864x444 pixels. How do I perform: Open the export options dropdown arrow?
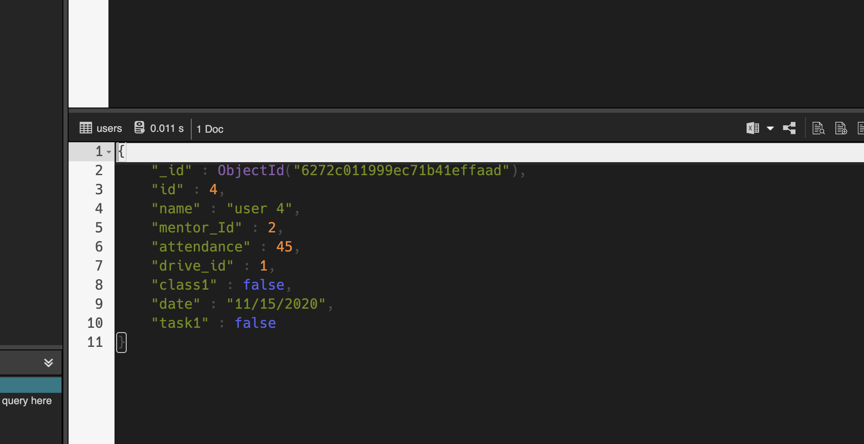pyautogui.click(x=770, y=128)
